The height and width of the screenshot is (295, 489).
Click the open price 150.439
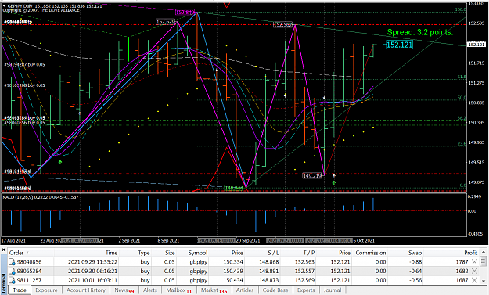tap(233, 271)
